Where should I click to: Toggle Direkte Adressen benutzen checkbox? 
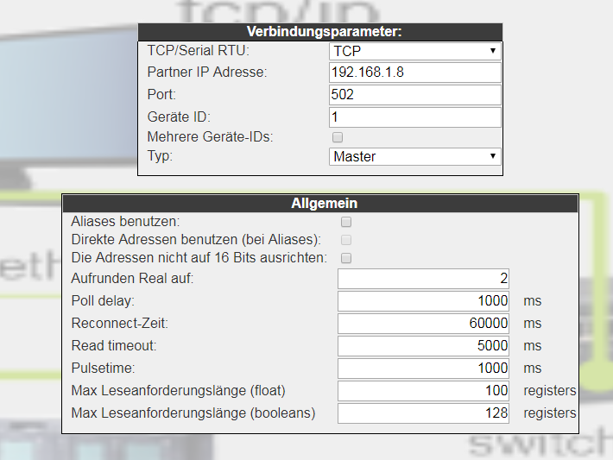pyautogui.click(x=346, y=240)
